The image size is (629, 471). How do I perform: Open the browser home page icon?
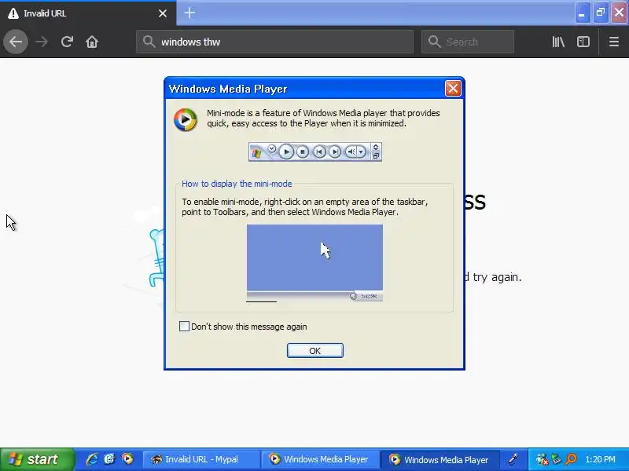92,42
